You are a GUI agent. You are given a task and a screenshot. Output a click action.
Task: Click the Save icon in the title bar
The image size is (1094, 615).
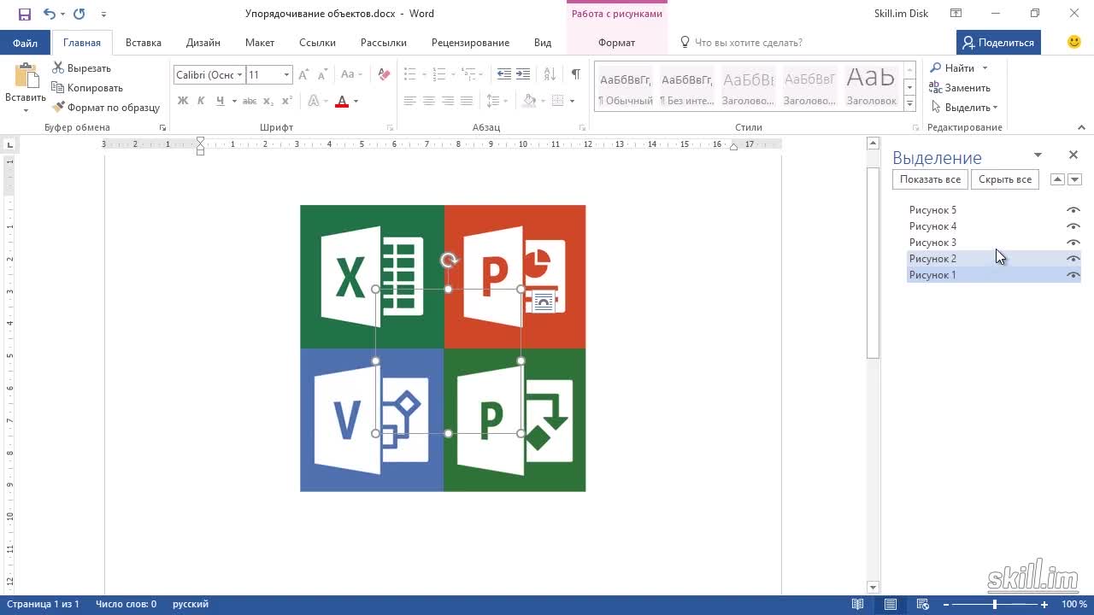(x=25, y=14)
